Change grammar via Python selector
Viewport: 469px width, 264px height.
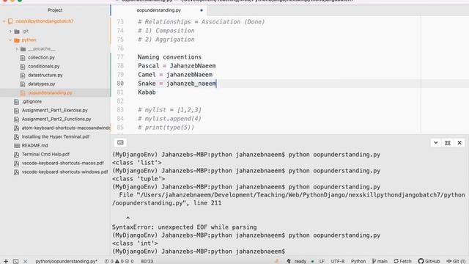[358, 261]
